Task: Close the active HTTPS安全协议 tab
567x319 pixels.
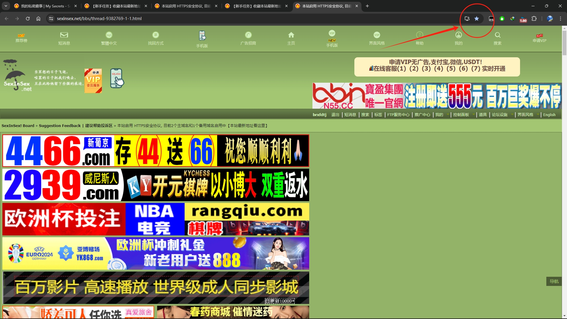Action: click(357, 6)
